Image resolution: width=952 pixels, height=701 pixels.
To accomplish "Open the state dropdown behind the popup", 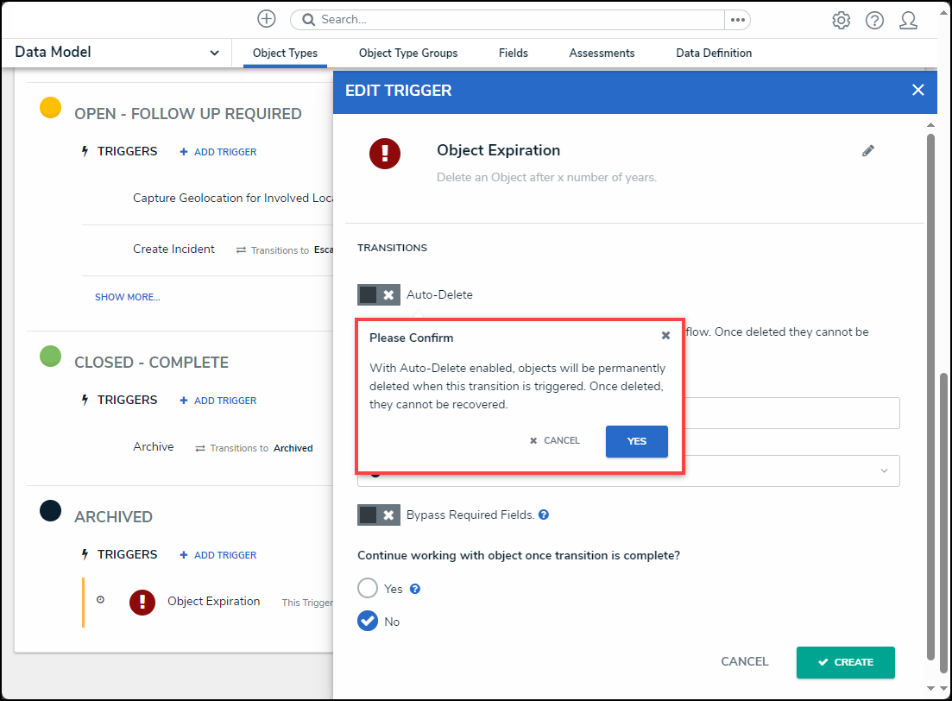I will tap(883, 470).
